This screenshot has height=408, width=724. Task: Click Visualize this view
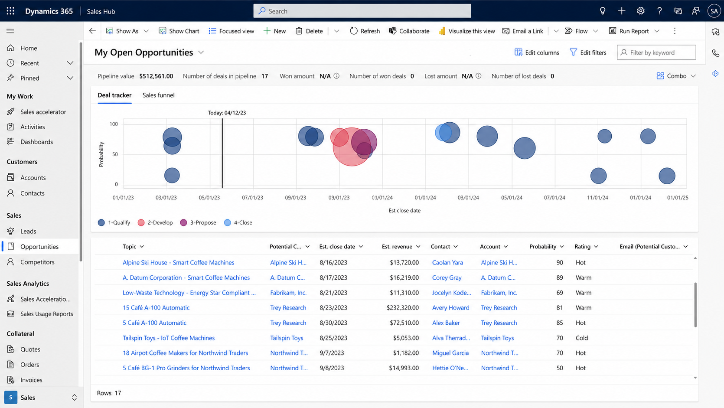(x=466, y=31)
